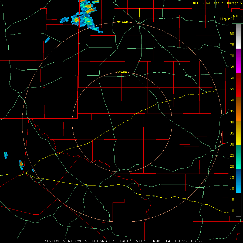Select the green segment of the color bar
This screenshot has width=243, height=243.
click(x=238, y=157)
